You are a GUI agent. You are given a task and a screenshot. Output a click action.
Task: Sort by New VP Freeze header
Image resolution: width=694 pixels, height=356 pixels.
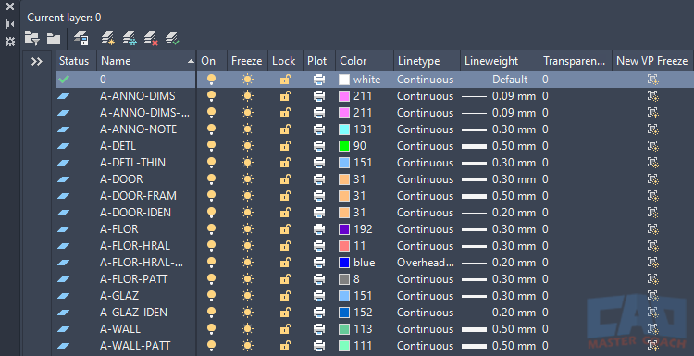tap(652, 61)
